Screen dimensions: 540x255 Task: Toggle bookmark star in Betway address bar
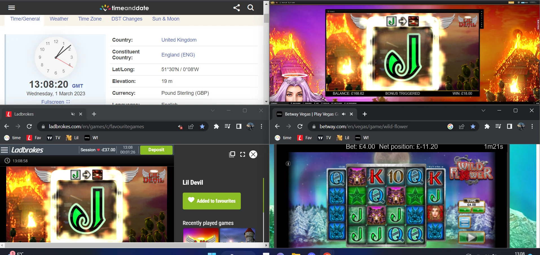pos(473,127)
